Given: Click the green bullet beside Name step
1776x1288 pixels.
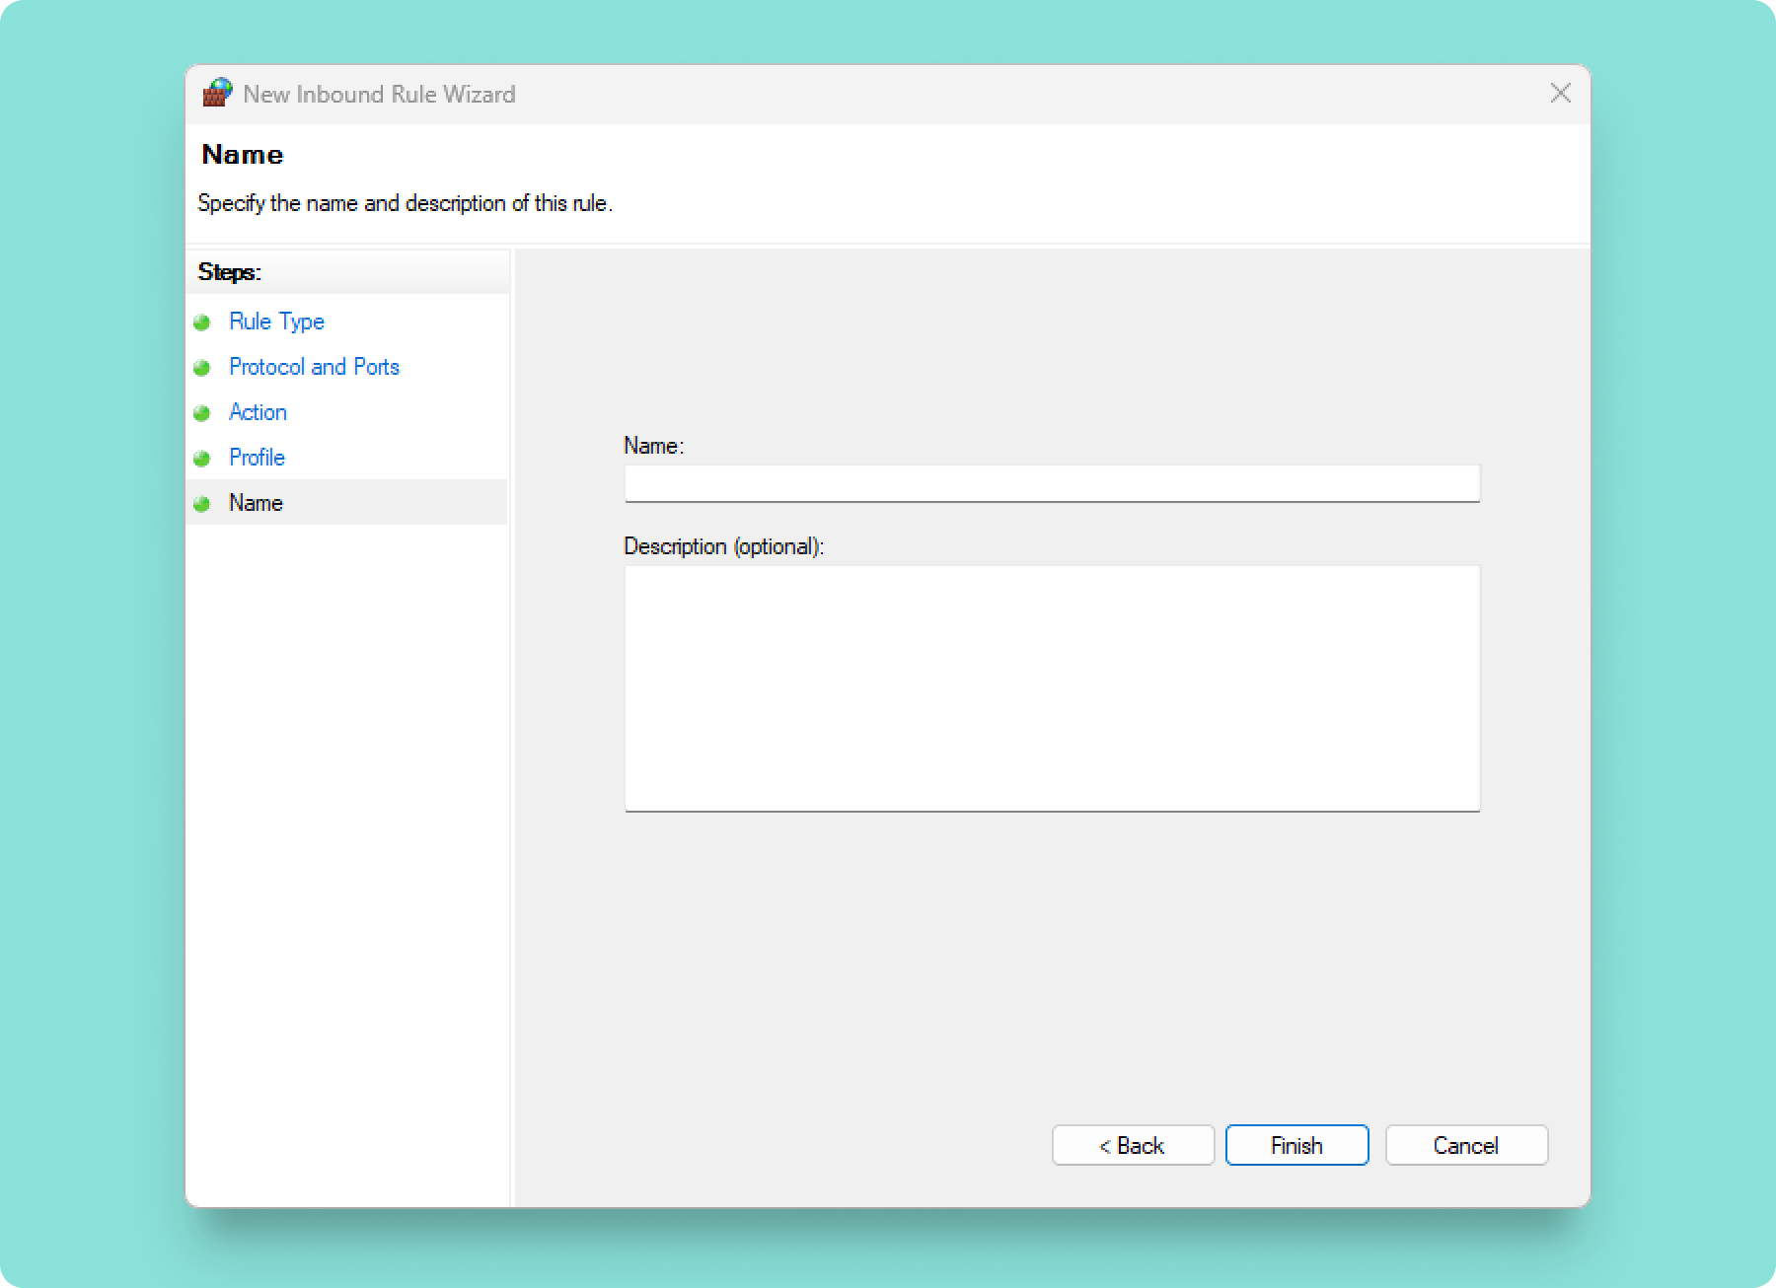Looking at the screenshot, I should coord(202,504).
